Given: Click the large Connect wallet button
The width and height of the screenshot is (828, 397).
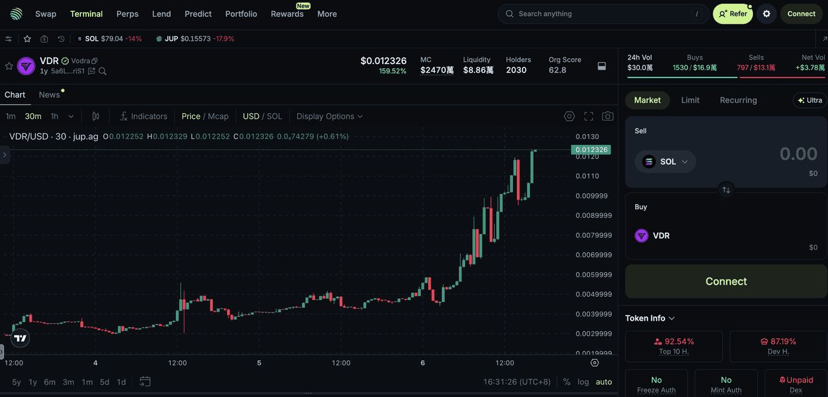Looking at the screenshot, I should tap(726, 281).
